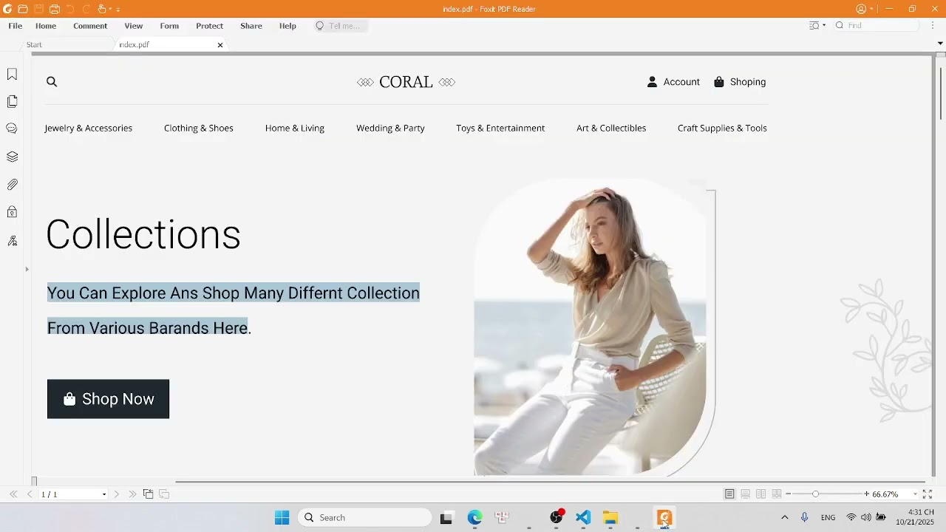Open Visual Studio Code from taskbar
946x532 pixels.
[583, 517]
